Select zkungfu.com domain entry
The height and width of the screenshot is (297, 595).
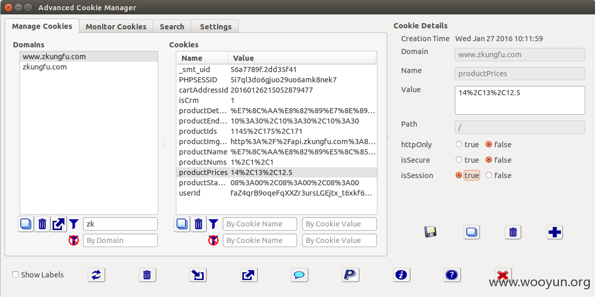coord(89,67)
